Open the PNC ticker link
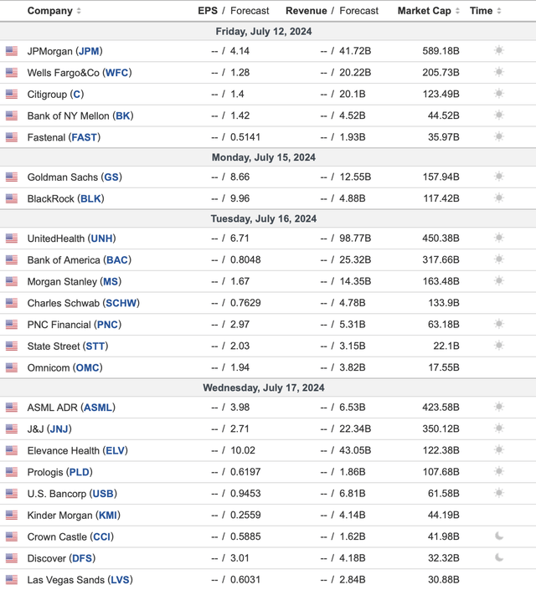 point(108,325)
